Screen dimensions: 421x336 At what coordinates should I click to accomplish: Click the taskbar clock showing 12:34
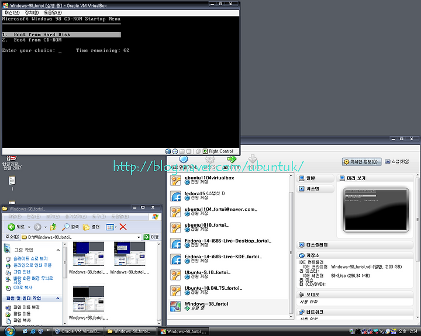click(408, 331)
